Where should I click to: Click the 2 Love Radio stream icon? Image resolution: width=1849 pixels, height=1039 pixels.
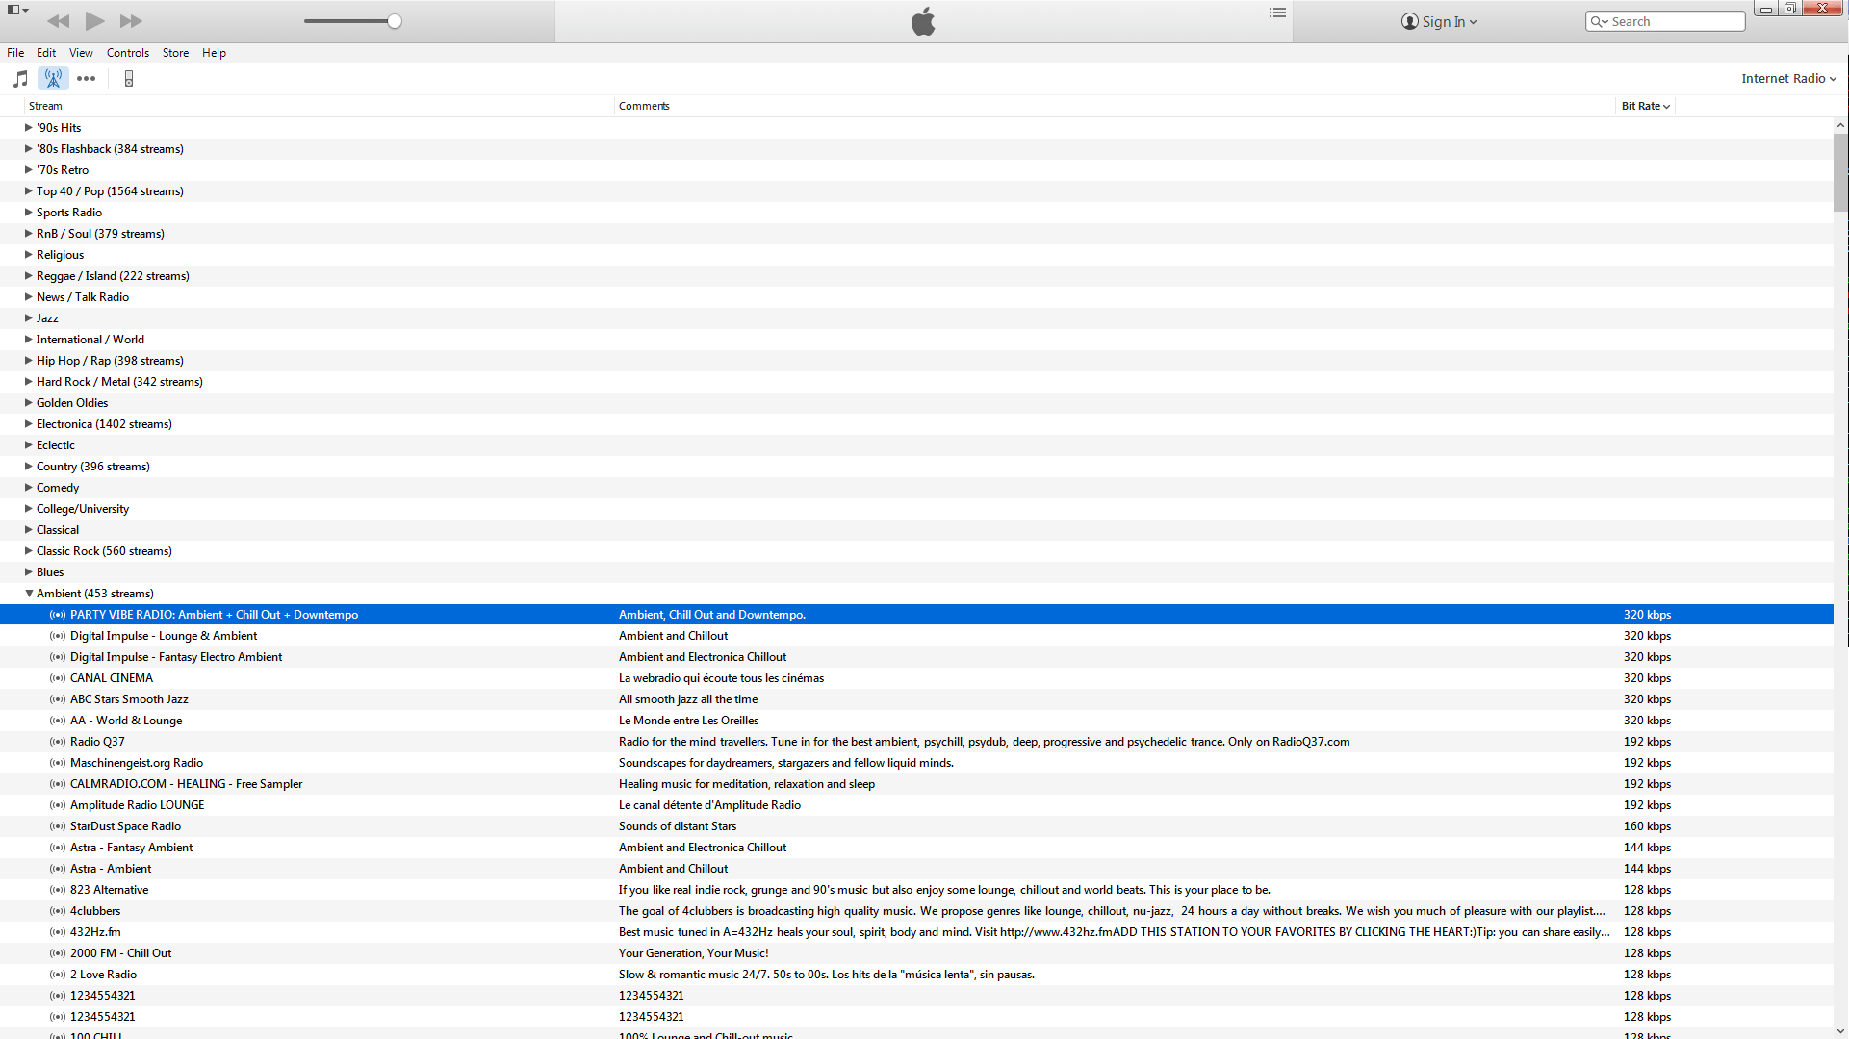[x=58, y=975]
